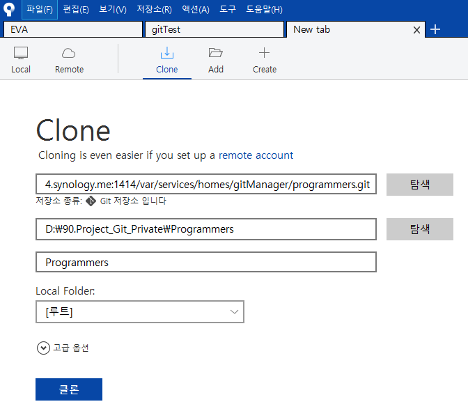468x411 pixels.
Task: Click 탐색 next to the source URL
Action: tap(419, 185)
